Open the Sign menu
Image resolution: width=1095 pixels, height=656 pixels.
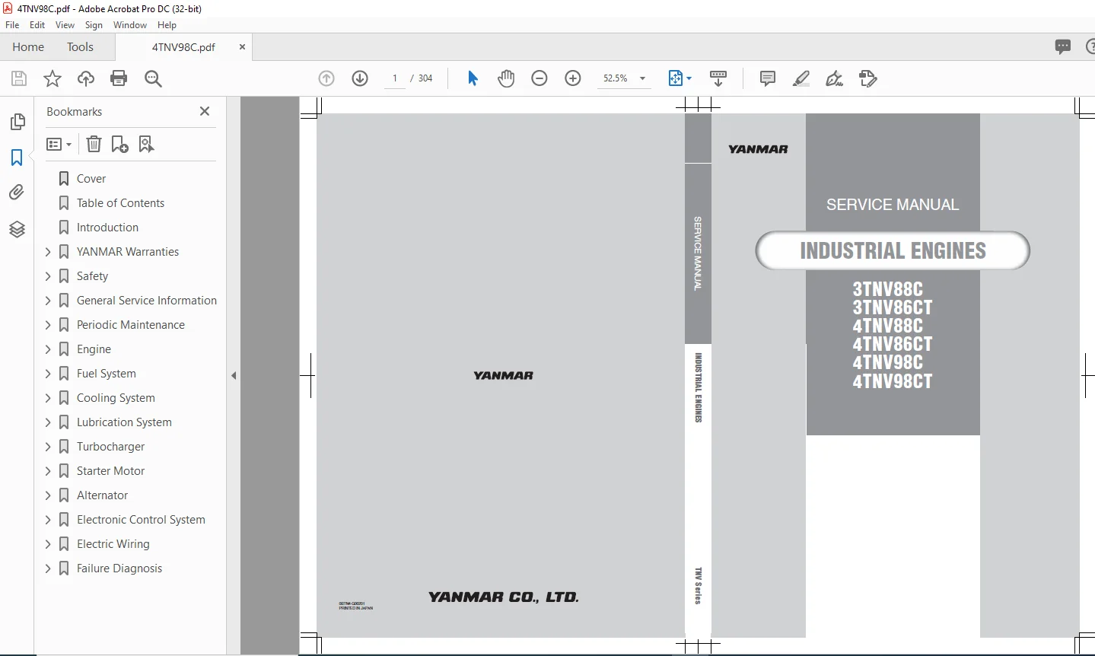[x=94, y=25]
